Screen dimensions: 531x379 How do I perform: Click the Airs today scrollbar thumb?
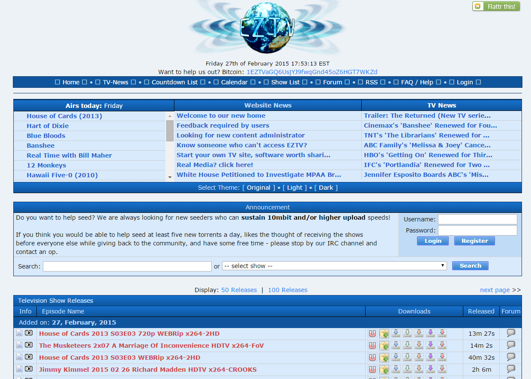[170, 131]
